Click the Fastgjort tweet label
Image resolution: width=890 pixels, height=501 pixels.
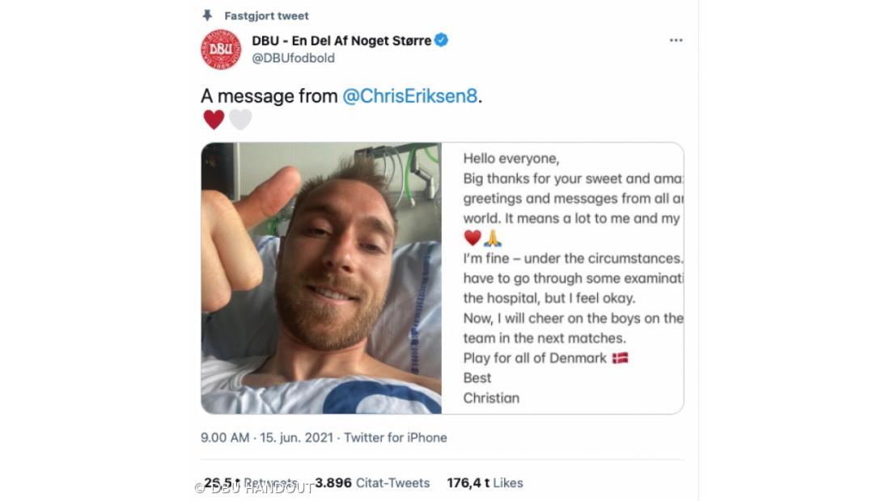(x=267, y=16)
